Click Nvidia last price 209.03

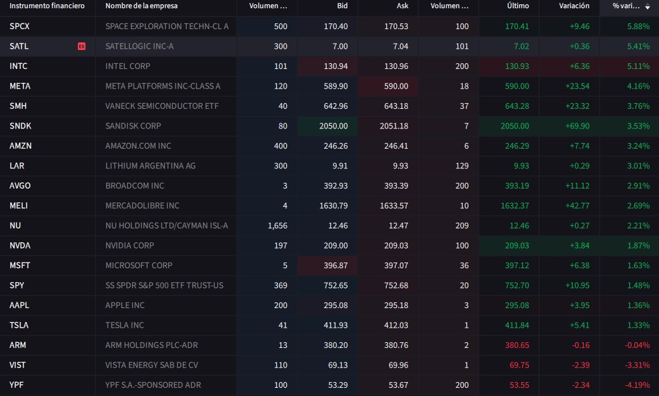pos(517,245)
